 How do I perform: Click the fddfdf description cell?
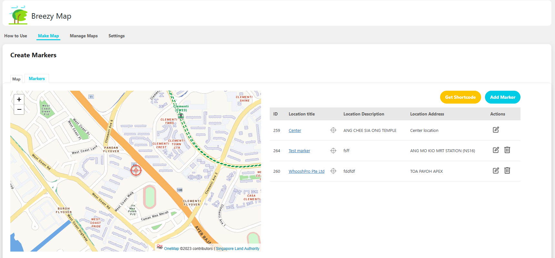coord(349,171)
